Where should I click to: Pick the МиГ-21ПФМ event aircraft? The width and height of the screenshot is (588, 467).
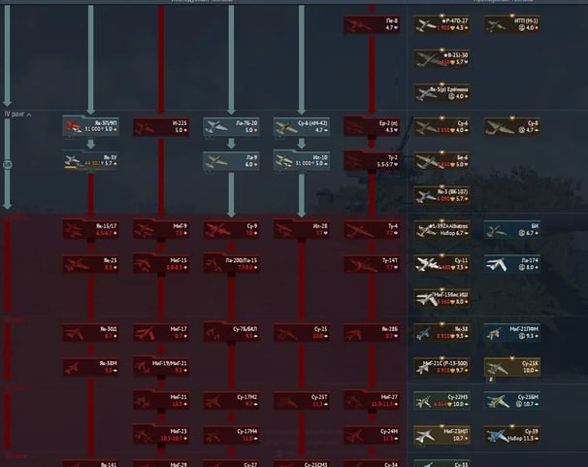tap(512, 332)
